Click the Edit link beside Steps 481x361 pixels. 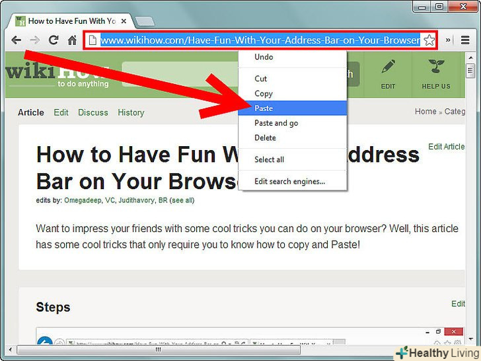(458, 303)
